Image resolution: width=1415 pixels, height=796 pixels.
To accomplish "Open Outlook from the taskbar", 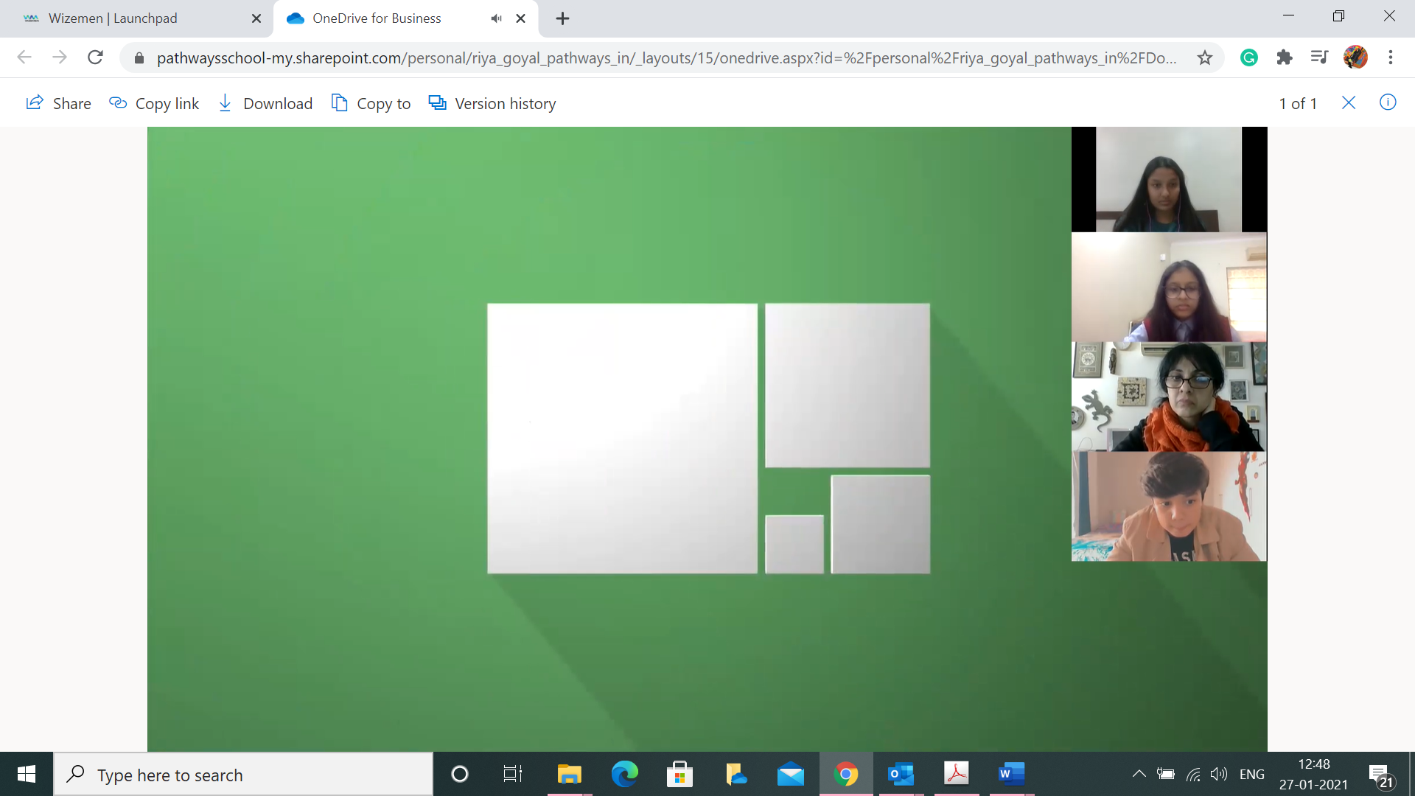I will pos(901,774).
